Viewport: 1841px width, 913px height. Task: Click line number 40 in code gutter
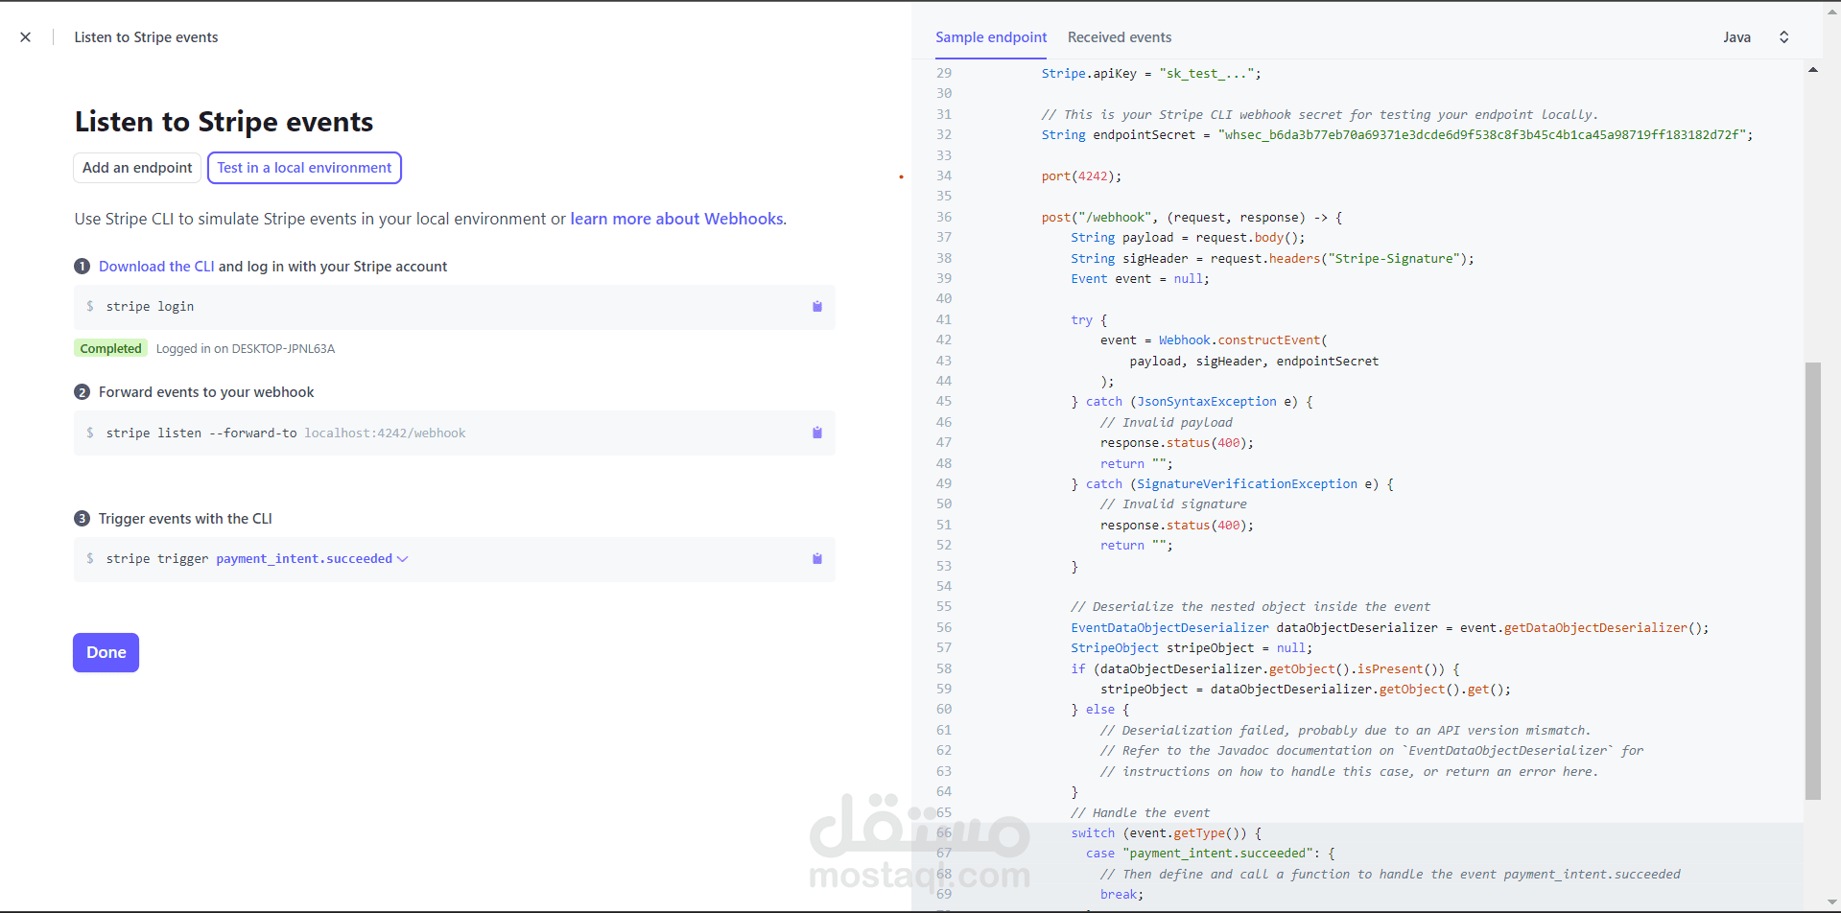click(944, 299)
